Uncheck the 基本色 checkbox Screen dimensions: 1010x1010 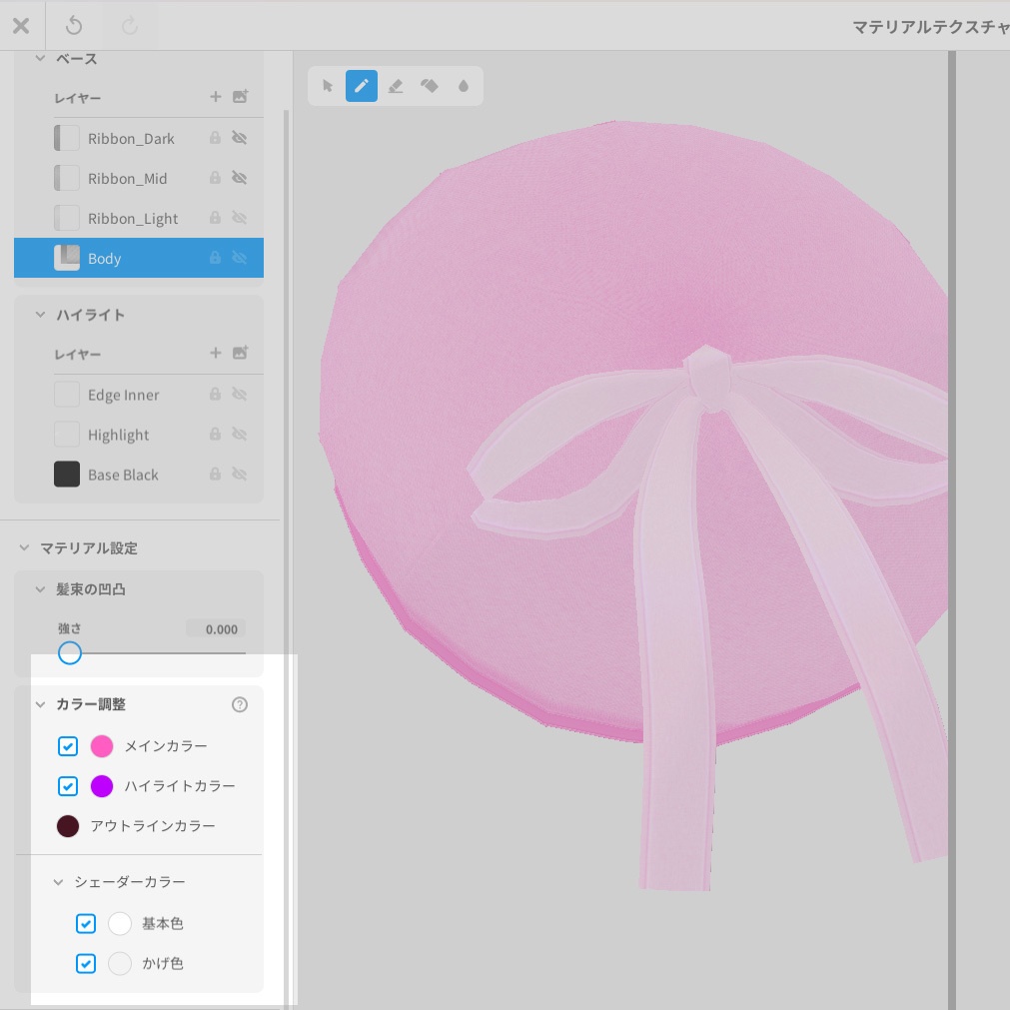click(x=86, y=924)
